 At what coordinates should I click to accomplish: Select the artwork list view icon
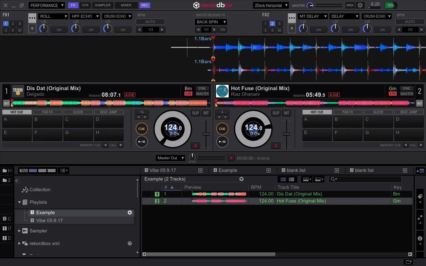[291, 179]
